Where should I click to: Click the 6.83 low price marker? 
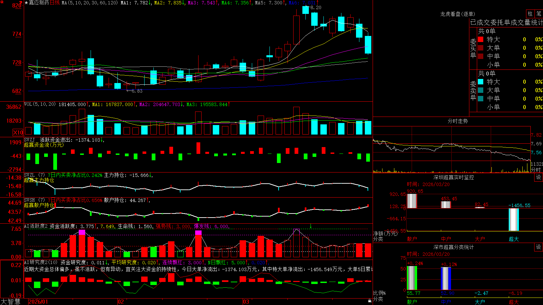click(x=137, y=91)
